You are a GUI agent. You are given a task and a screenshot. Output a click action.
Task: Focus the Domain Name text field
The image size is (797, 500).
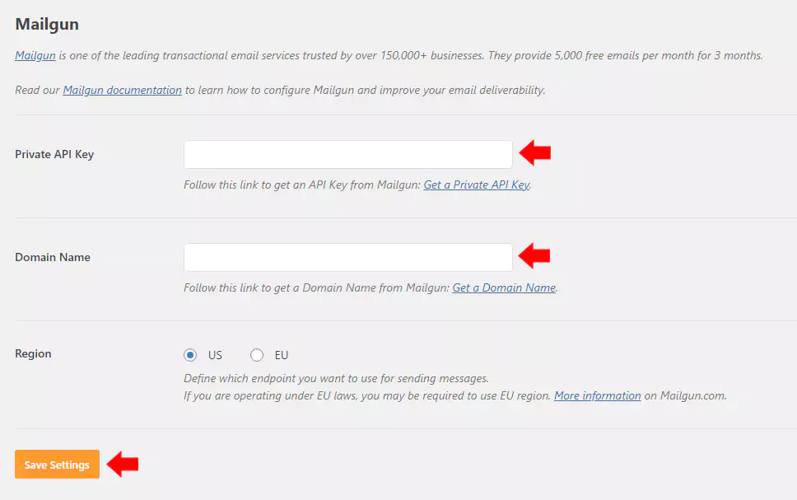[347, 257]
